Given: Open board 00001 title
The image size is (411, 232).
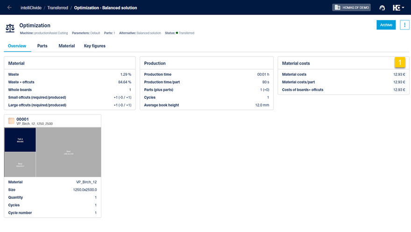Looking at the screenshot, I should pos(22,119).
